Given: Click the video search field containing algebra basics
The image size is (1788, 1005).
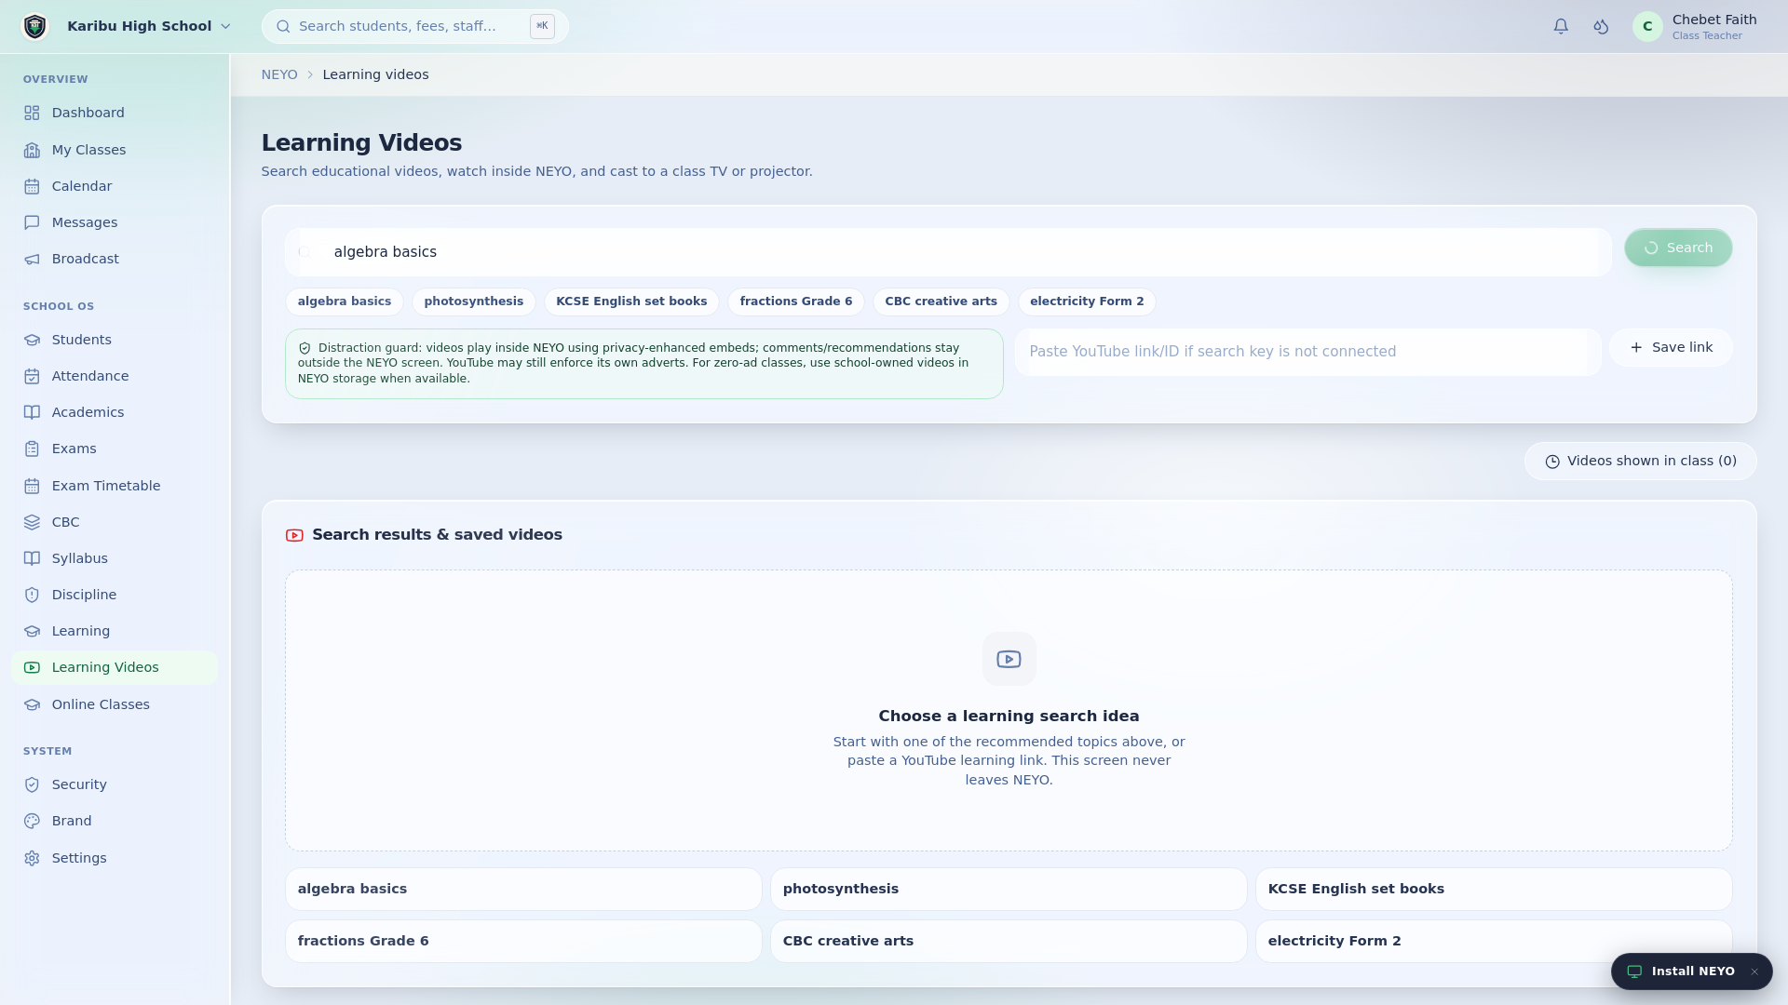Looking at the screenshot, I should click(948, 252).
